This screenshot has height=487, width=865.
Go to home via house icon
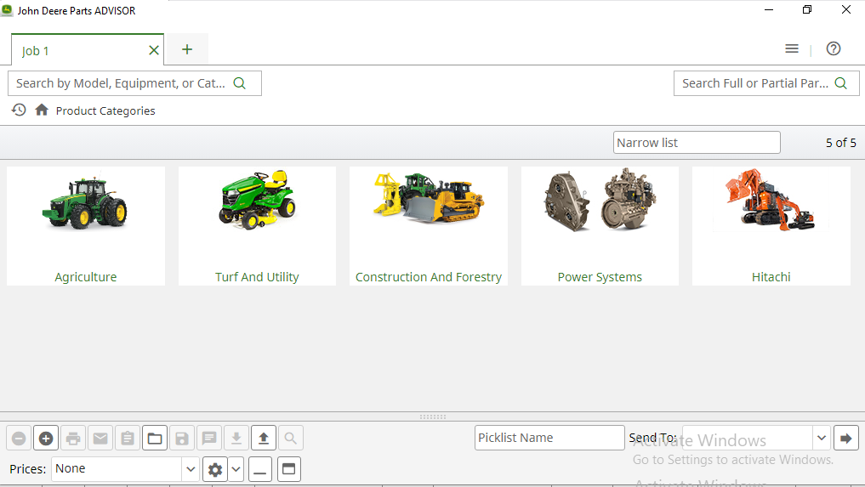click(x=42, y=110)
